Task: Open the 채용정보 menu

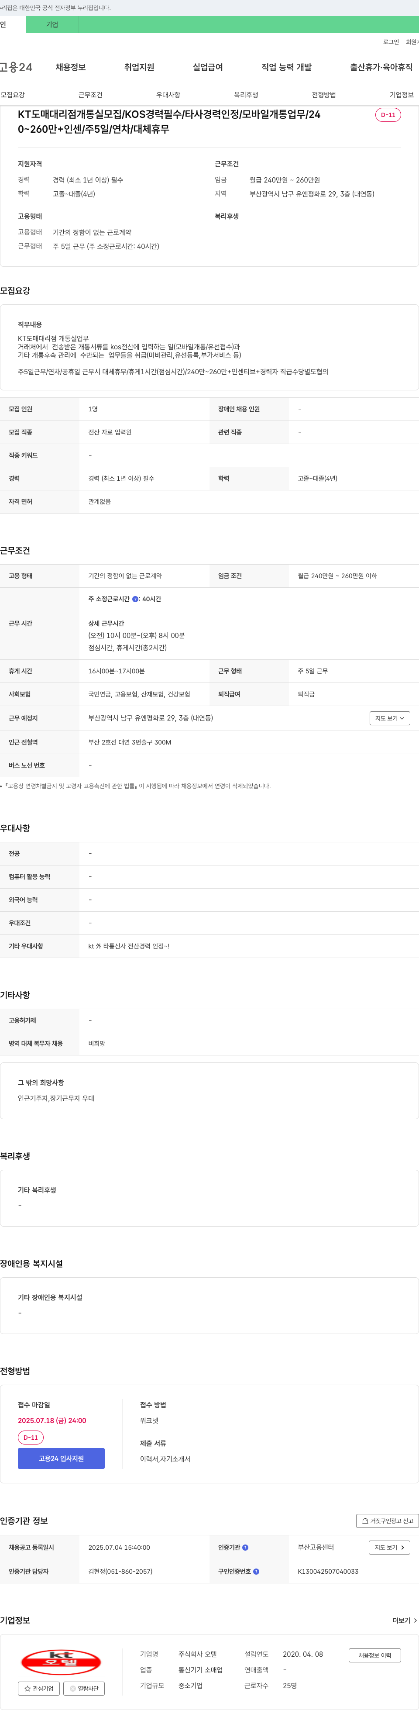Action: click(x=70, y=67)
